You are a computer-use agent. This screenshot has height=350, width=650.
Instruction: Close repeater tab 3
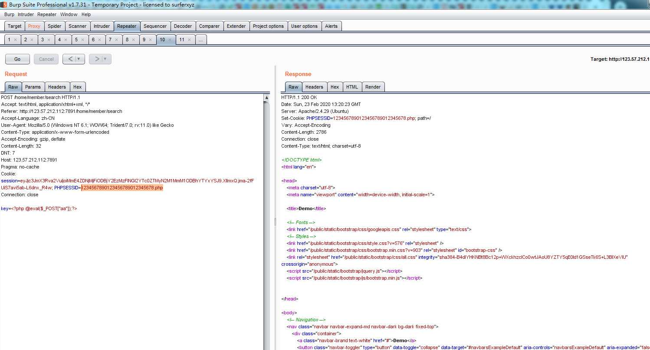[x=49, y=40]
